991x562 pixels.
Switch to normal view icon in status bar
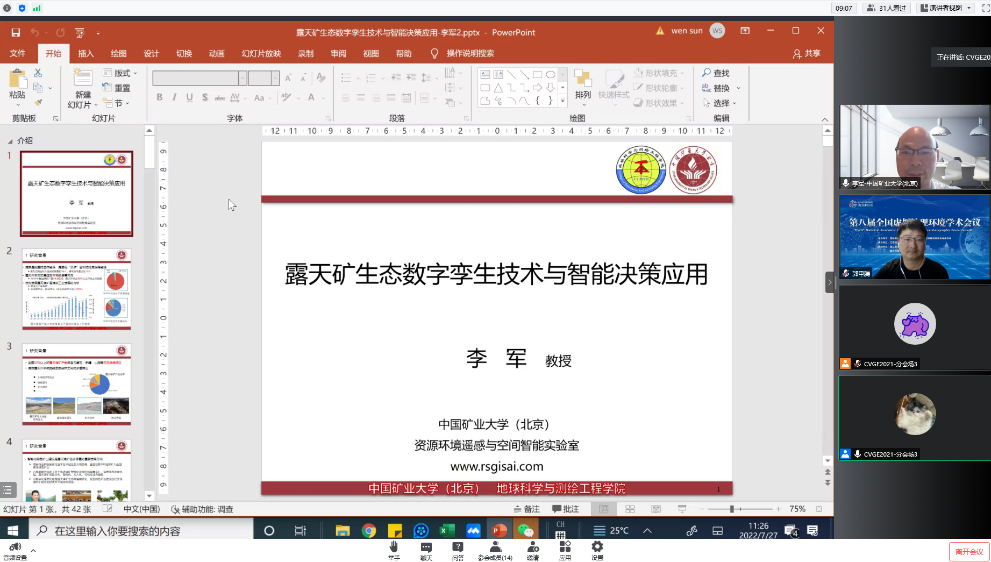point(604,509)
